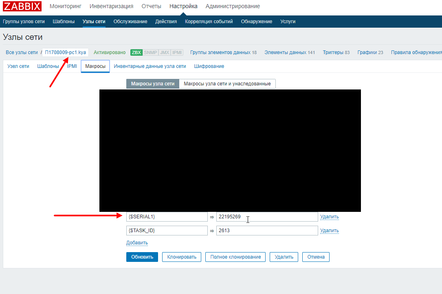442x294 pixels.
Task: Switch to the Макросы tab
Action: pyautogui.click(x=95, y=66)
